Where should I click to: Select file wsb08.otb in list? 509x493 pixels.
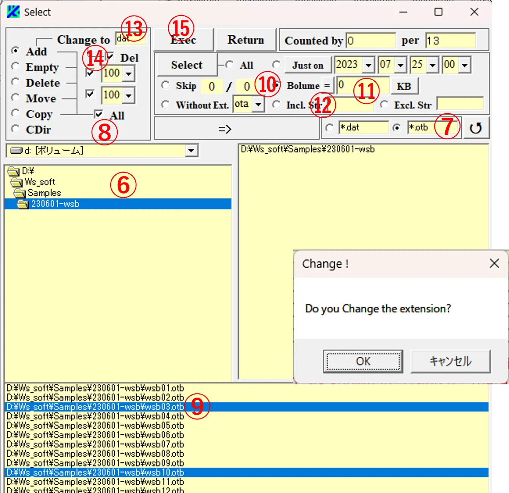tap(247, 454)
